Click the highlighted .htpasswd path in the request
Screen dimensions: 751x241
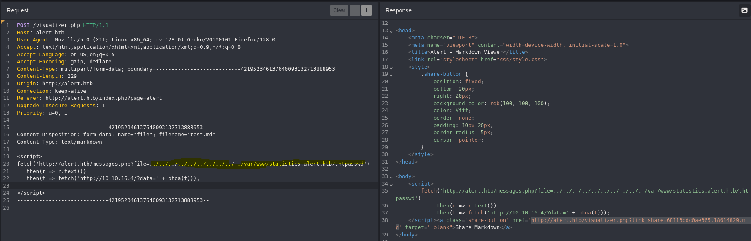click(257, 164)
